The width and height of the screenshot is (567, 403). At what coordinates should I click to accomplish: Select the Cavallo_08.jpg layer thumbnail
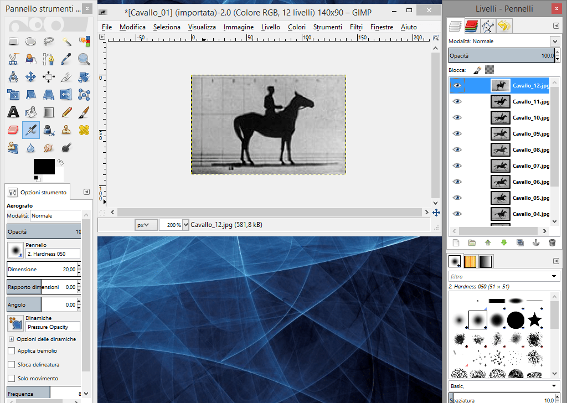click(500, 149)
